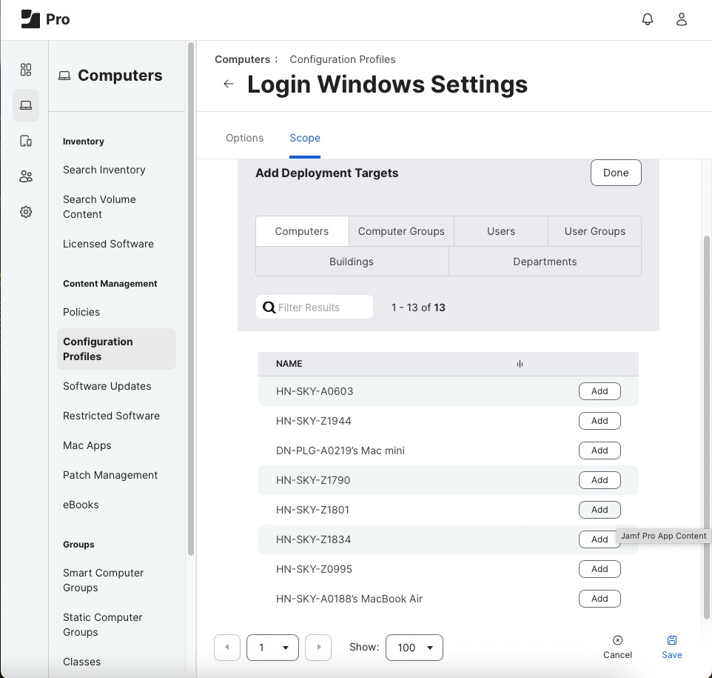Screen dimensions: 712x678
Task: Open the Dashboard icon in left rail
Action: tap(26, 70)
